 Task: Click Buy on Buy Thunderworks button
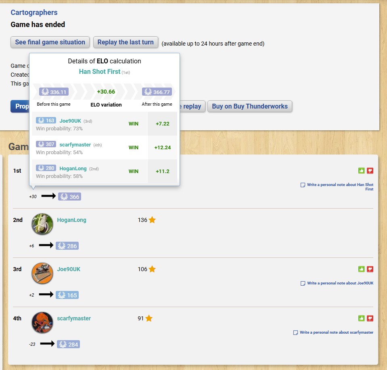click(x=250, y=107)
